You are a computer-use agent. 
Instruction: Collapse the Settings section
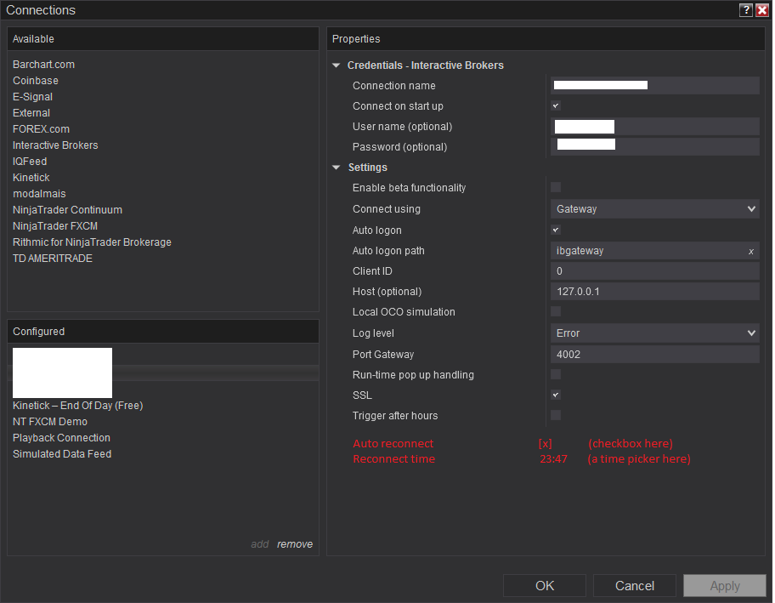[x=337, y=168]
